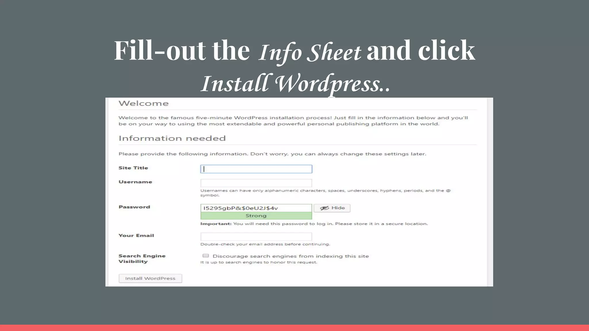Hide the password using the Hide button
The height and width of the screenshot is (331, 589).
pos(332,208)
